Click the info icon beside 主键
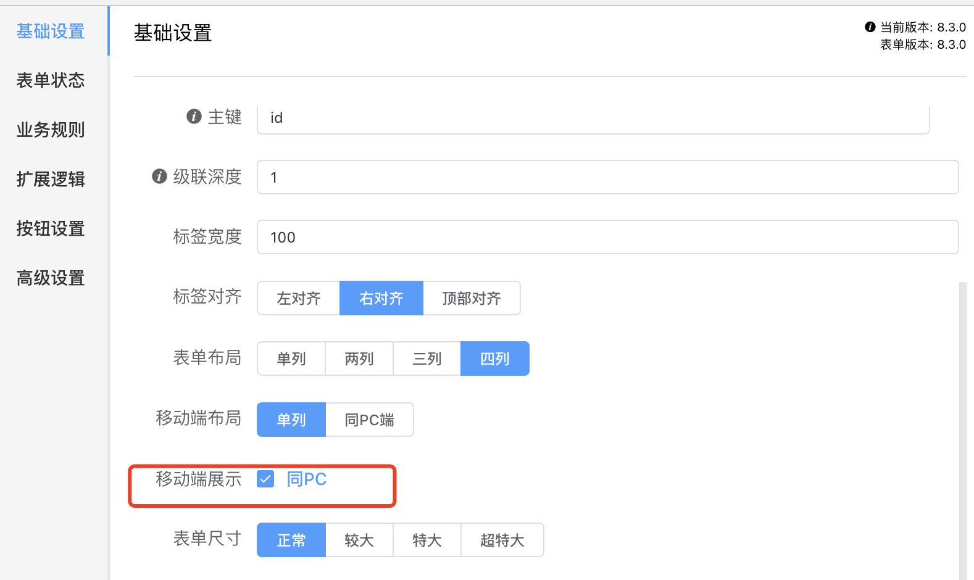The height and width of the screenshot is (580, 974). coord(194,117)
